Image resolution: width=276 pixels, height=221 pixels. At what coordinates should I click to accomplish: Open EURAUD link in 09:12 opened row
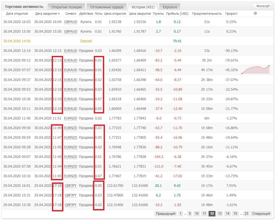71,60
